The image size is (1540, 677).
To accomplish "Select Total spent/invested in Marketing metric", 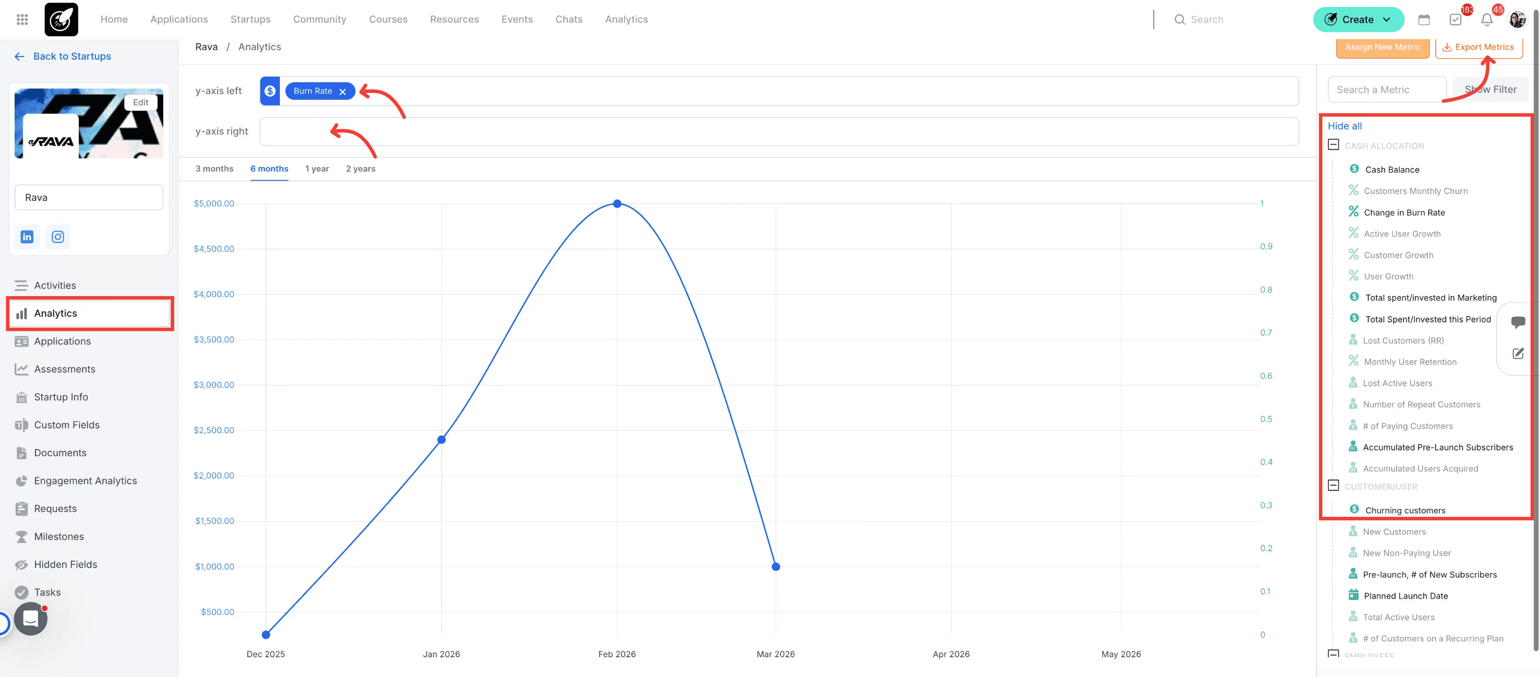I will (x=1430, y=297).
